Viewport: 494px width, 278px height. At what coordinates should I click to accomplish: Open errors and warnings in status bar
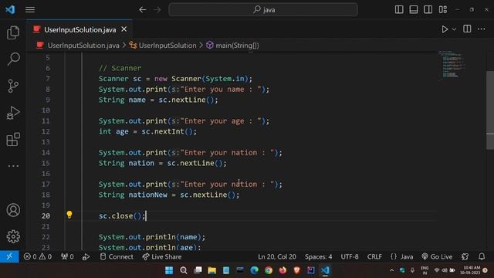[x=38, y=256]
